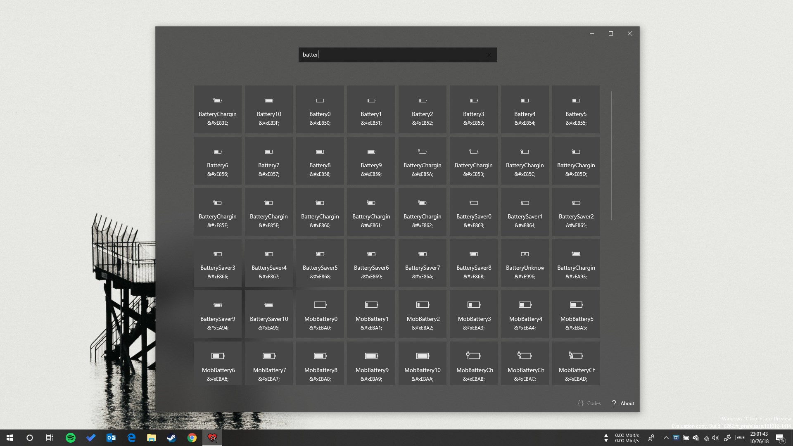Choose the tile with code EBAB
The height and width of the screenshot is (446, 793).
(x=473, y=363)
